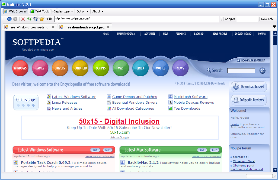Open the FORUM header link
The image size is (278, 180).
(x=262, y=34)
